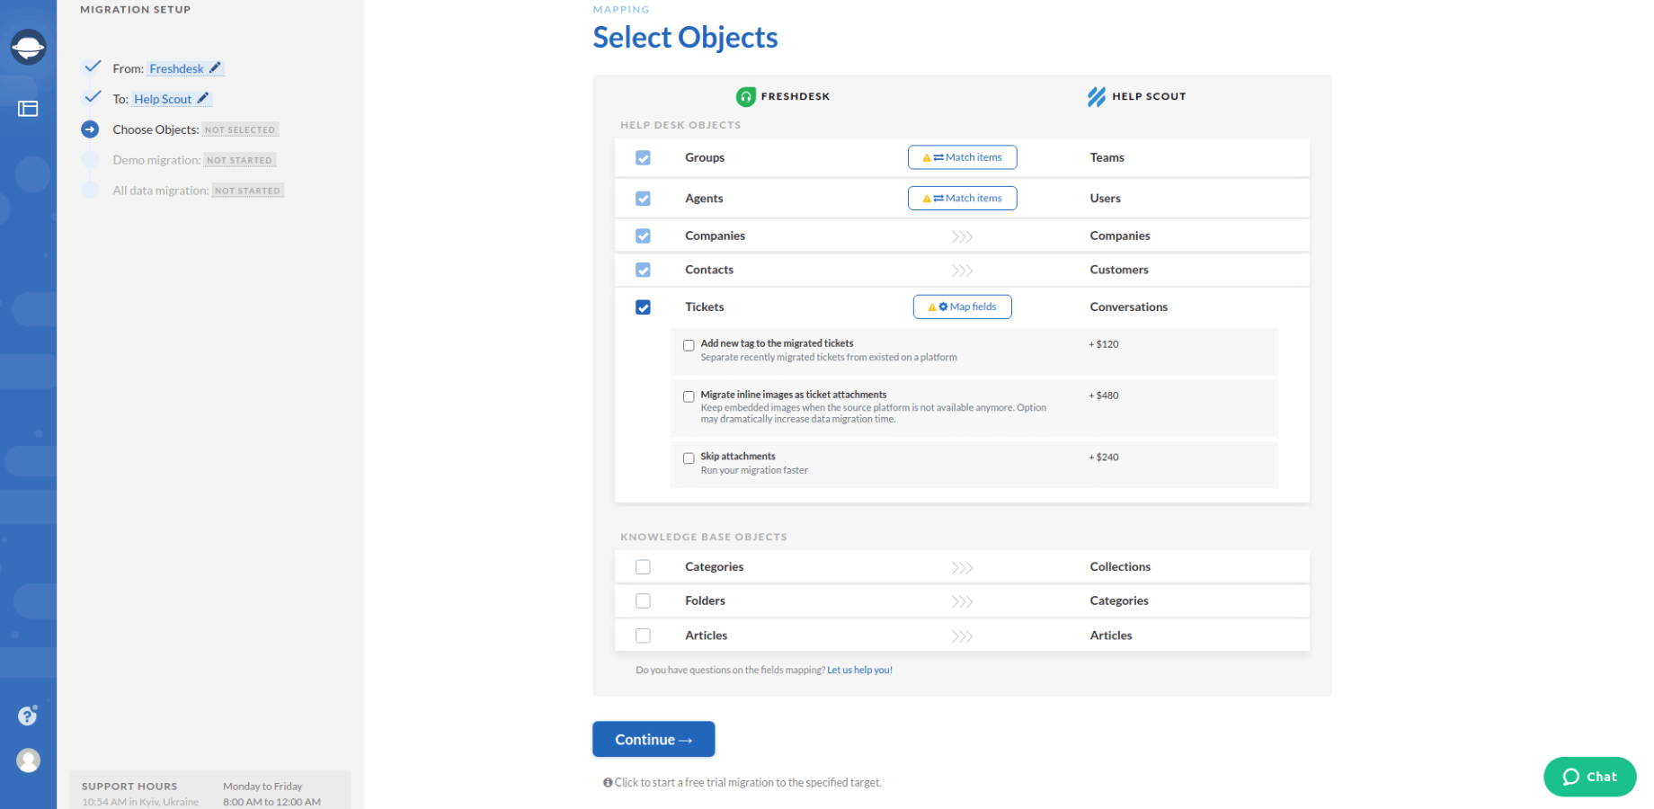This screenshot has height=809, width=1654.
Task: Toggle the Contacts checkbox
Action: pyautogui.click(x=643, y=271)
